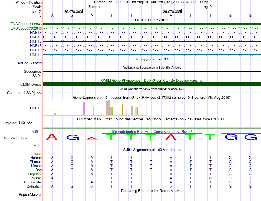The height and width of the screenshot is (201, 261).
Task: Click the -4.5 PhyloP lower limit
Action: pyautogui.click(x=36, y=145)
